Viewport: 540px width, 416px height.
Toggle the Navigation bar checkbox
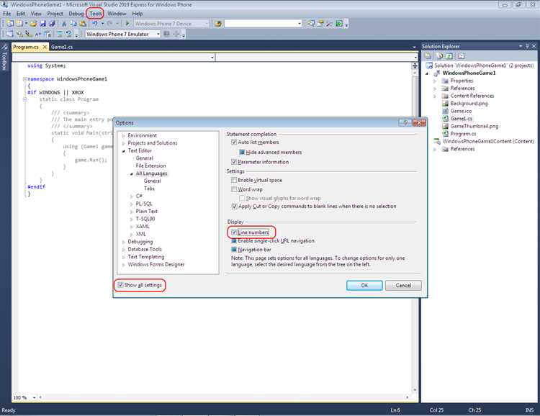[x=234, y=249]
